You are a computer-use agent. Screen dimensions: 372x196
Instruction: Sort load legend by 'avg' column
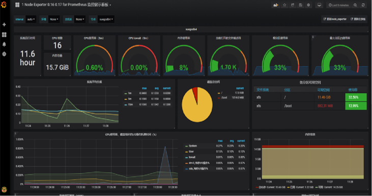point(156,88)
